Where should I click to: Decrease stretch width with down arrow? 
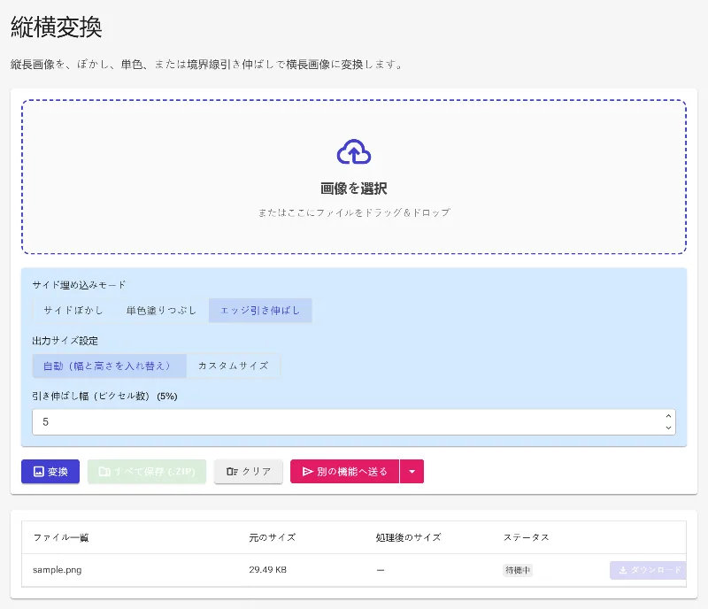pyautogui.click(x=668, y=428)
